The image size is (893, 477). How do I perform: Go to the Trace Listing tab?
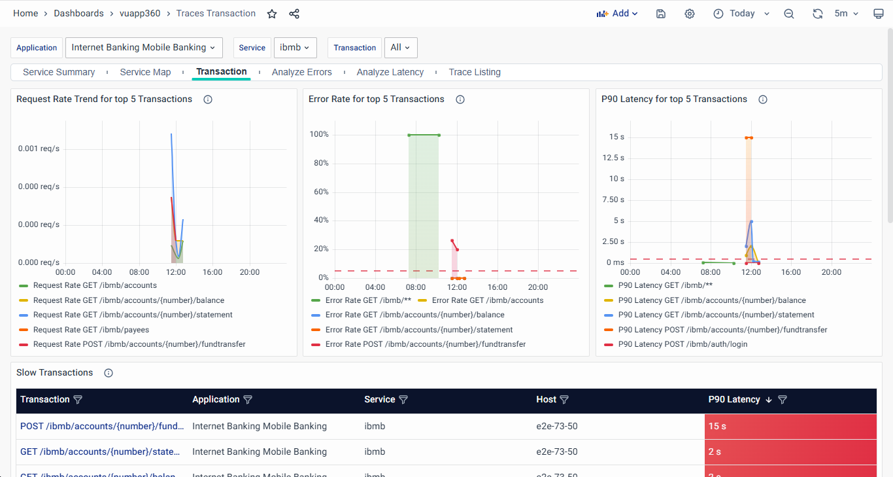pyautogui.click(x=474, y=72)
